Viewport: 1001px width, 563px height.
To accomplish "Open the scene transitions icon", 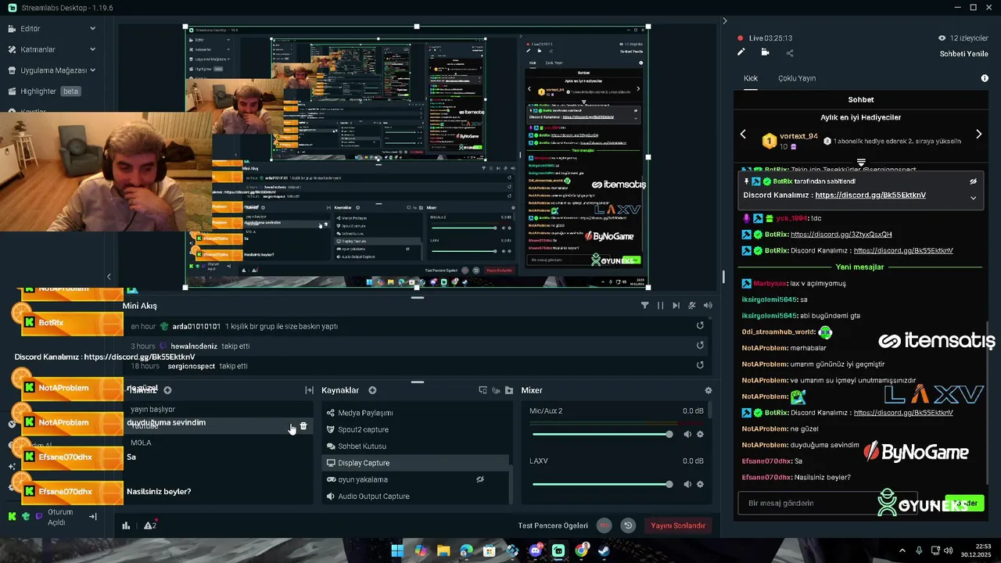I will 309,390.
